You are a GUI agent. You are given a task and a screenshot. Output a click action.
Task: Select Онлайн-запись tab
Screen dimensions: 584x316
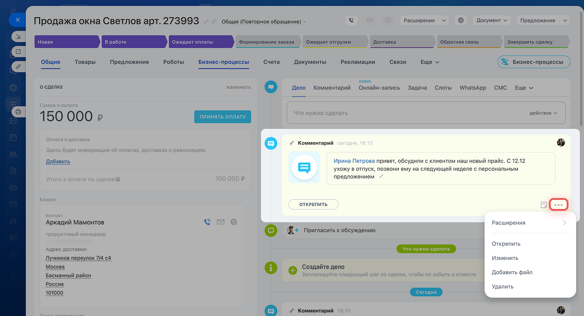[379, 88]
